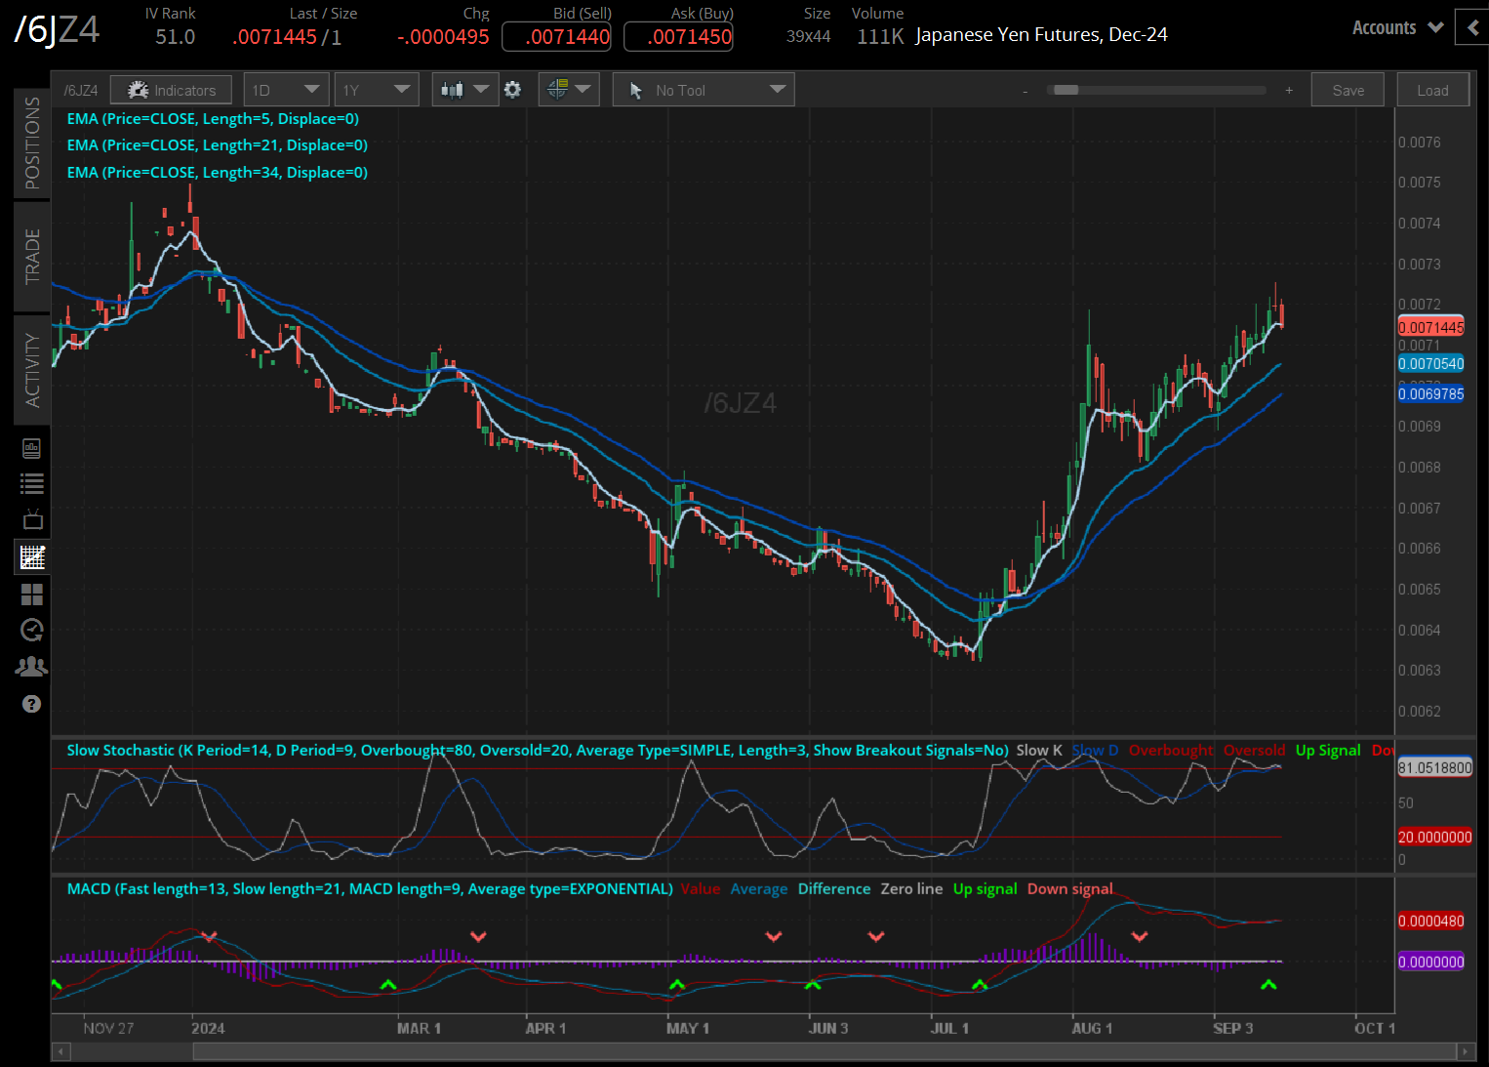The image size is (1489, 1067).
Task: Click the Indicators button
Action: [x=171, y=90]
